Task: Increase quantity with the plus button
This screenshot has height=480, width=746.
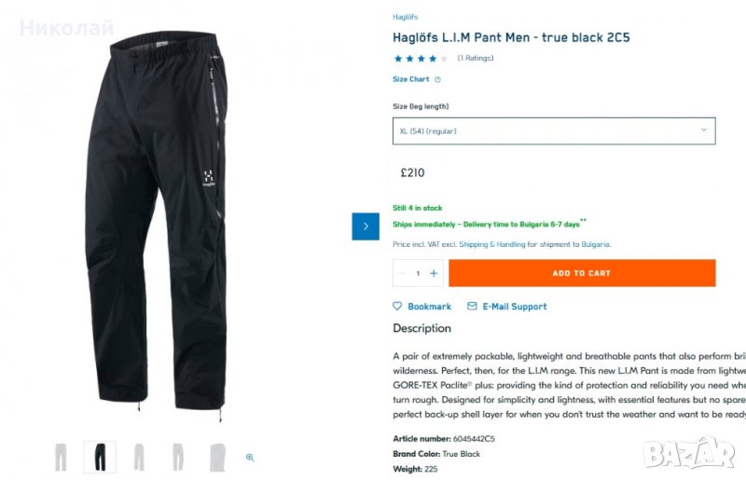Action: click(434, 273)
